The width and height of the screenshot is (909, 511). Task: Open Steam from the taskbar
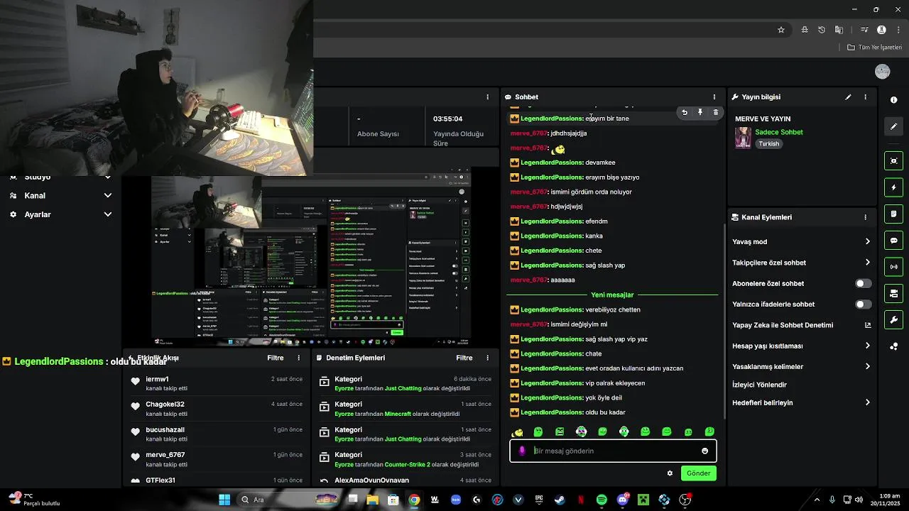560,500
